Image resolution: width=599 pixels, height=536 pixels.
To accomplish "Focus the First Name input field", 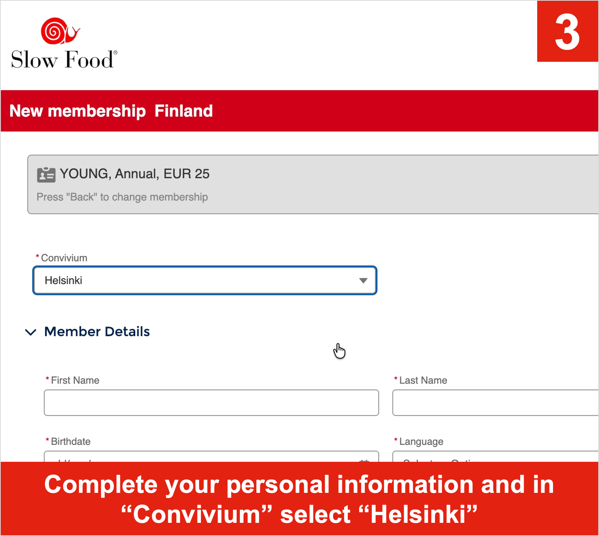I will tap(211, 403).
